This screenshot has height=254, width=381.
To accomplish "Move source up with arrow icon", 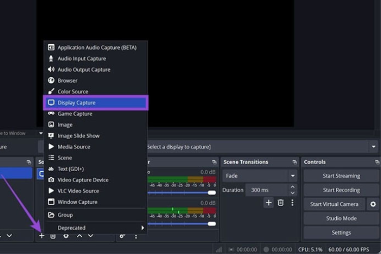I will point(79,236).
